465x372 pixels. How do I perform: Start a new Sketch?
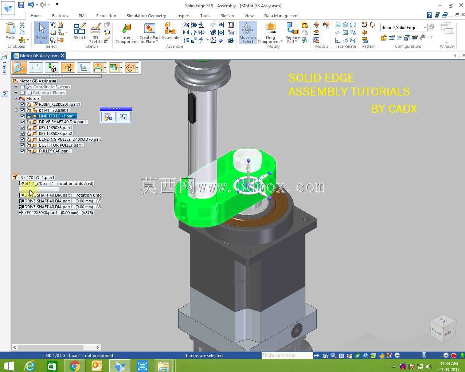80,31
